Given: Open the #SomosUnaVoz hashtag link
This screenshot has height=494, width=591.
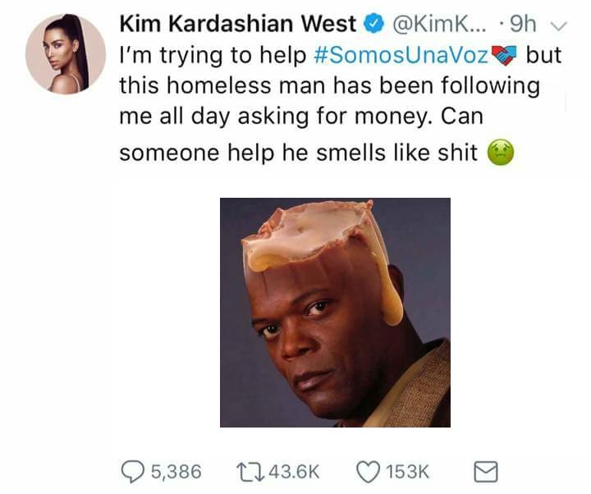Looking at the screenshot, I should 401,55.
